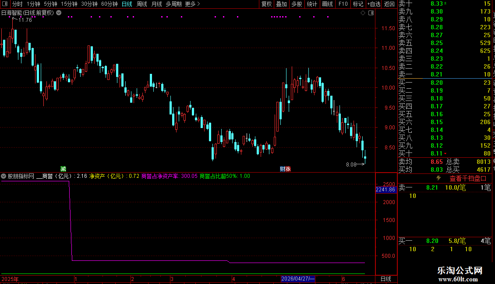
Task: Click the 统计 statistics button
Action: [x=312, y=4]
